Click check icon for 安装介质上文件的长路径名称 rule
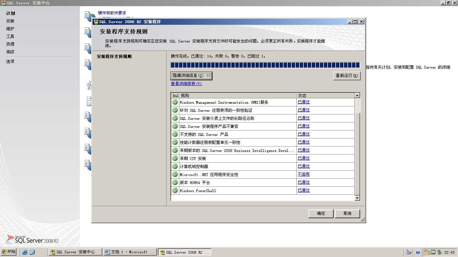The width and height of the screenshot is (458, 257). click(175, 118)
